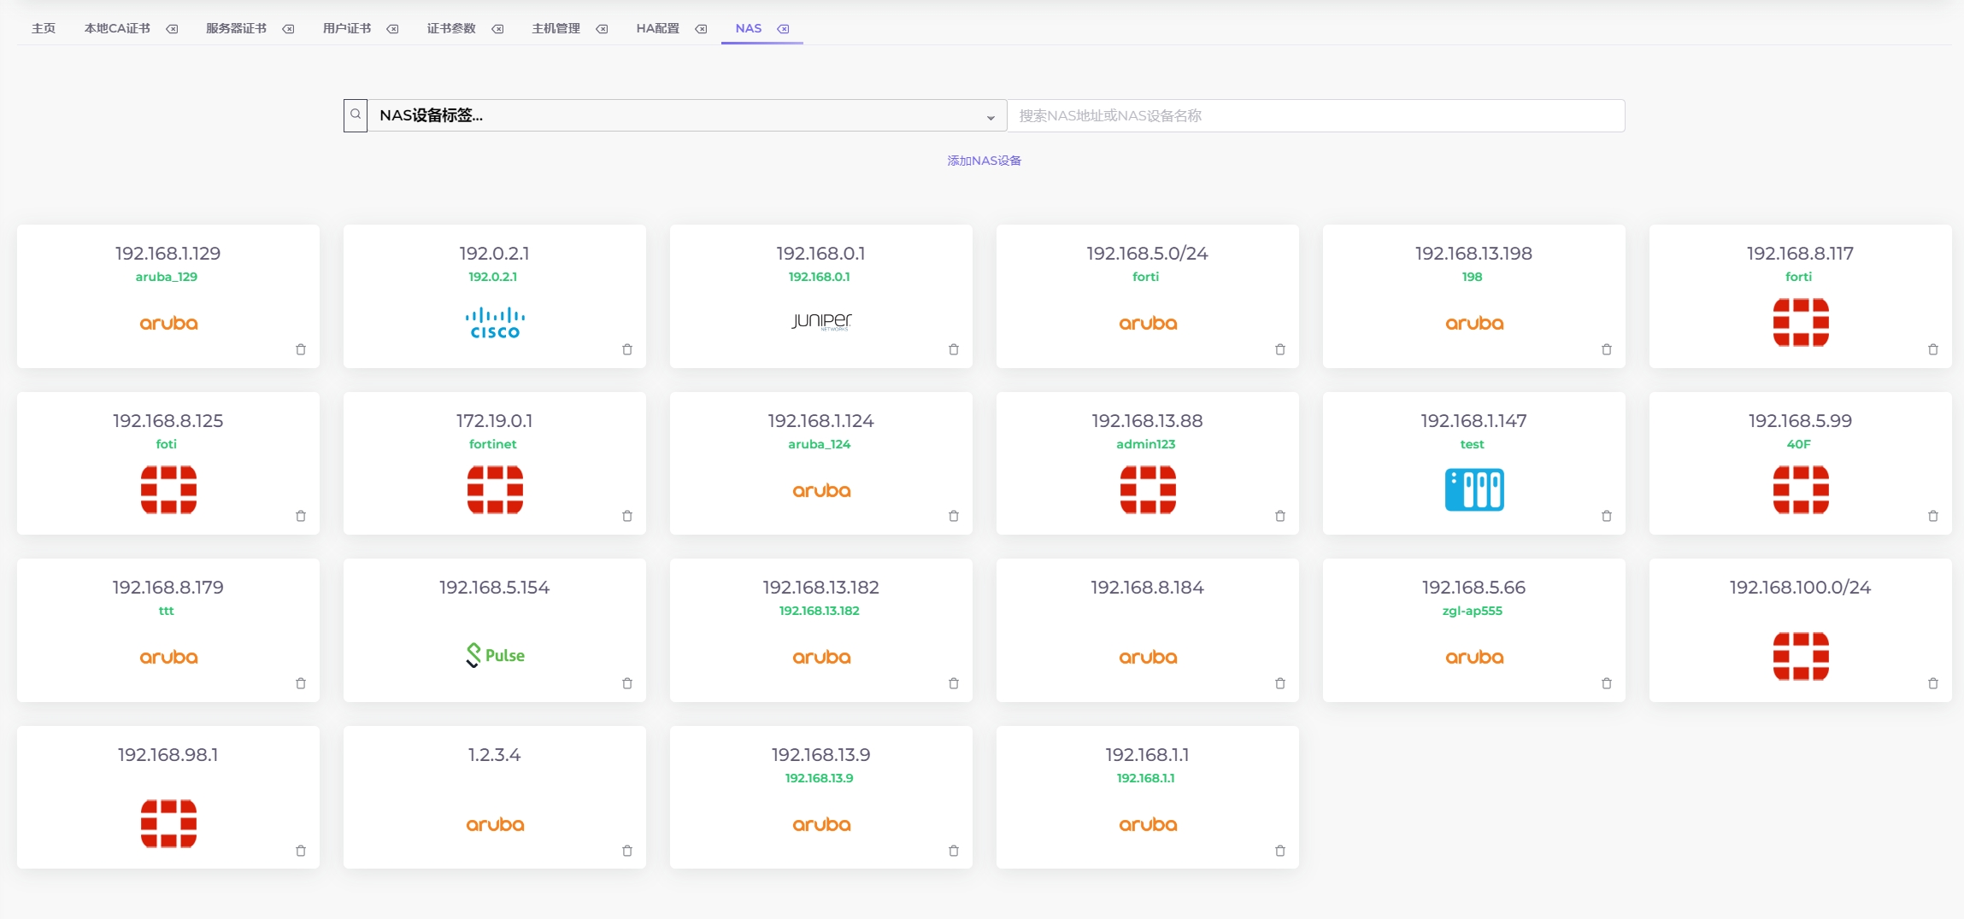Delete NAS device 192.168.8.117
1964x919 pixels.
click(1933, 349)
